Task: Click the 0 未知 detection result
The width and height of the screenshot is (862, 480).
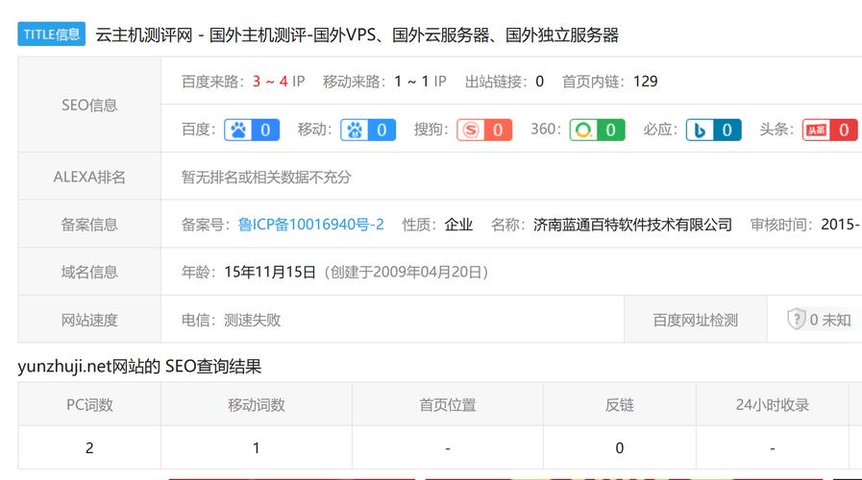Action: coord(830,320)
